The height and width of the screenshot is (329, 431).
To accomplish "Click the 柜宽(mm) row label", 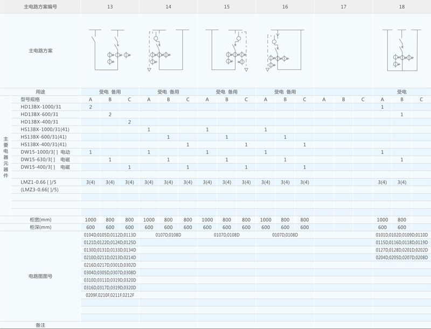I will tap(40, 220).
